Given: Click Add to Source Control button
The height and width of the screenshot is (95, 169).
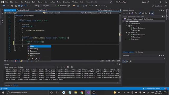Looking at the screenshot, I should pyautogui.click(x=153, y=89).
